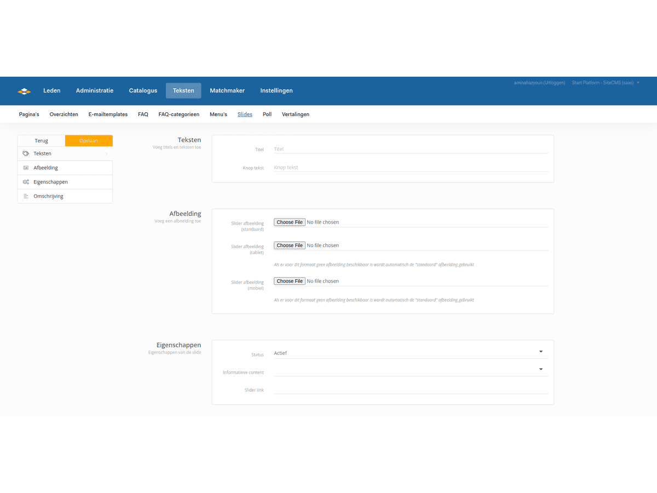Viewport: 657px width, 493px height.
Task: Choose file for mobiel slider afbeelding
Action: pos(290,281)
